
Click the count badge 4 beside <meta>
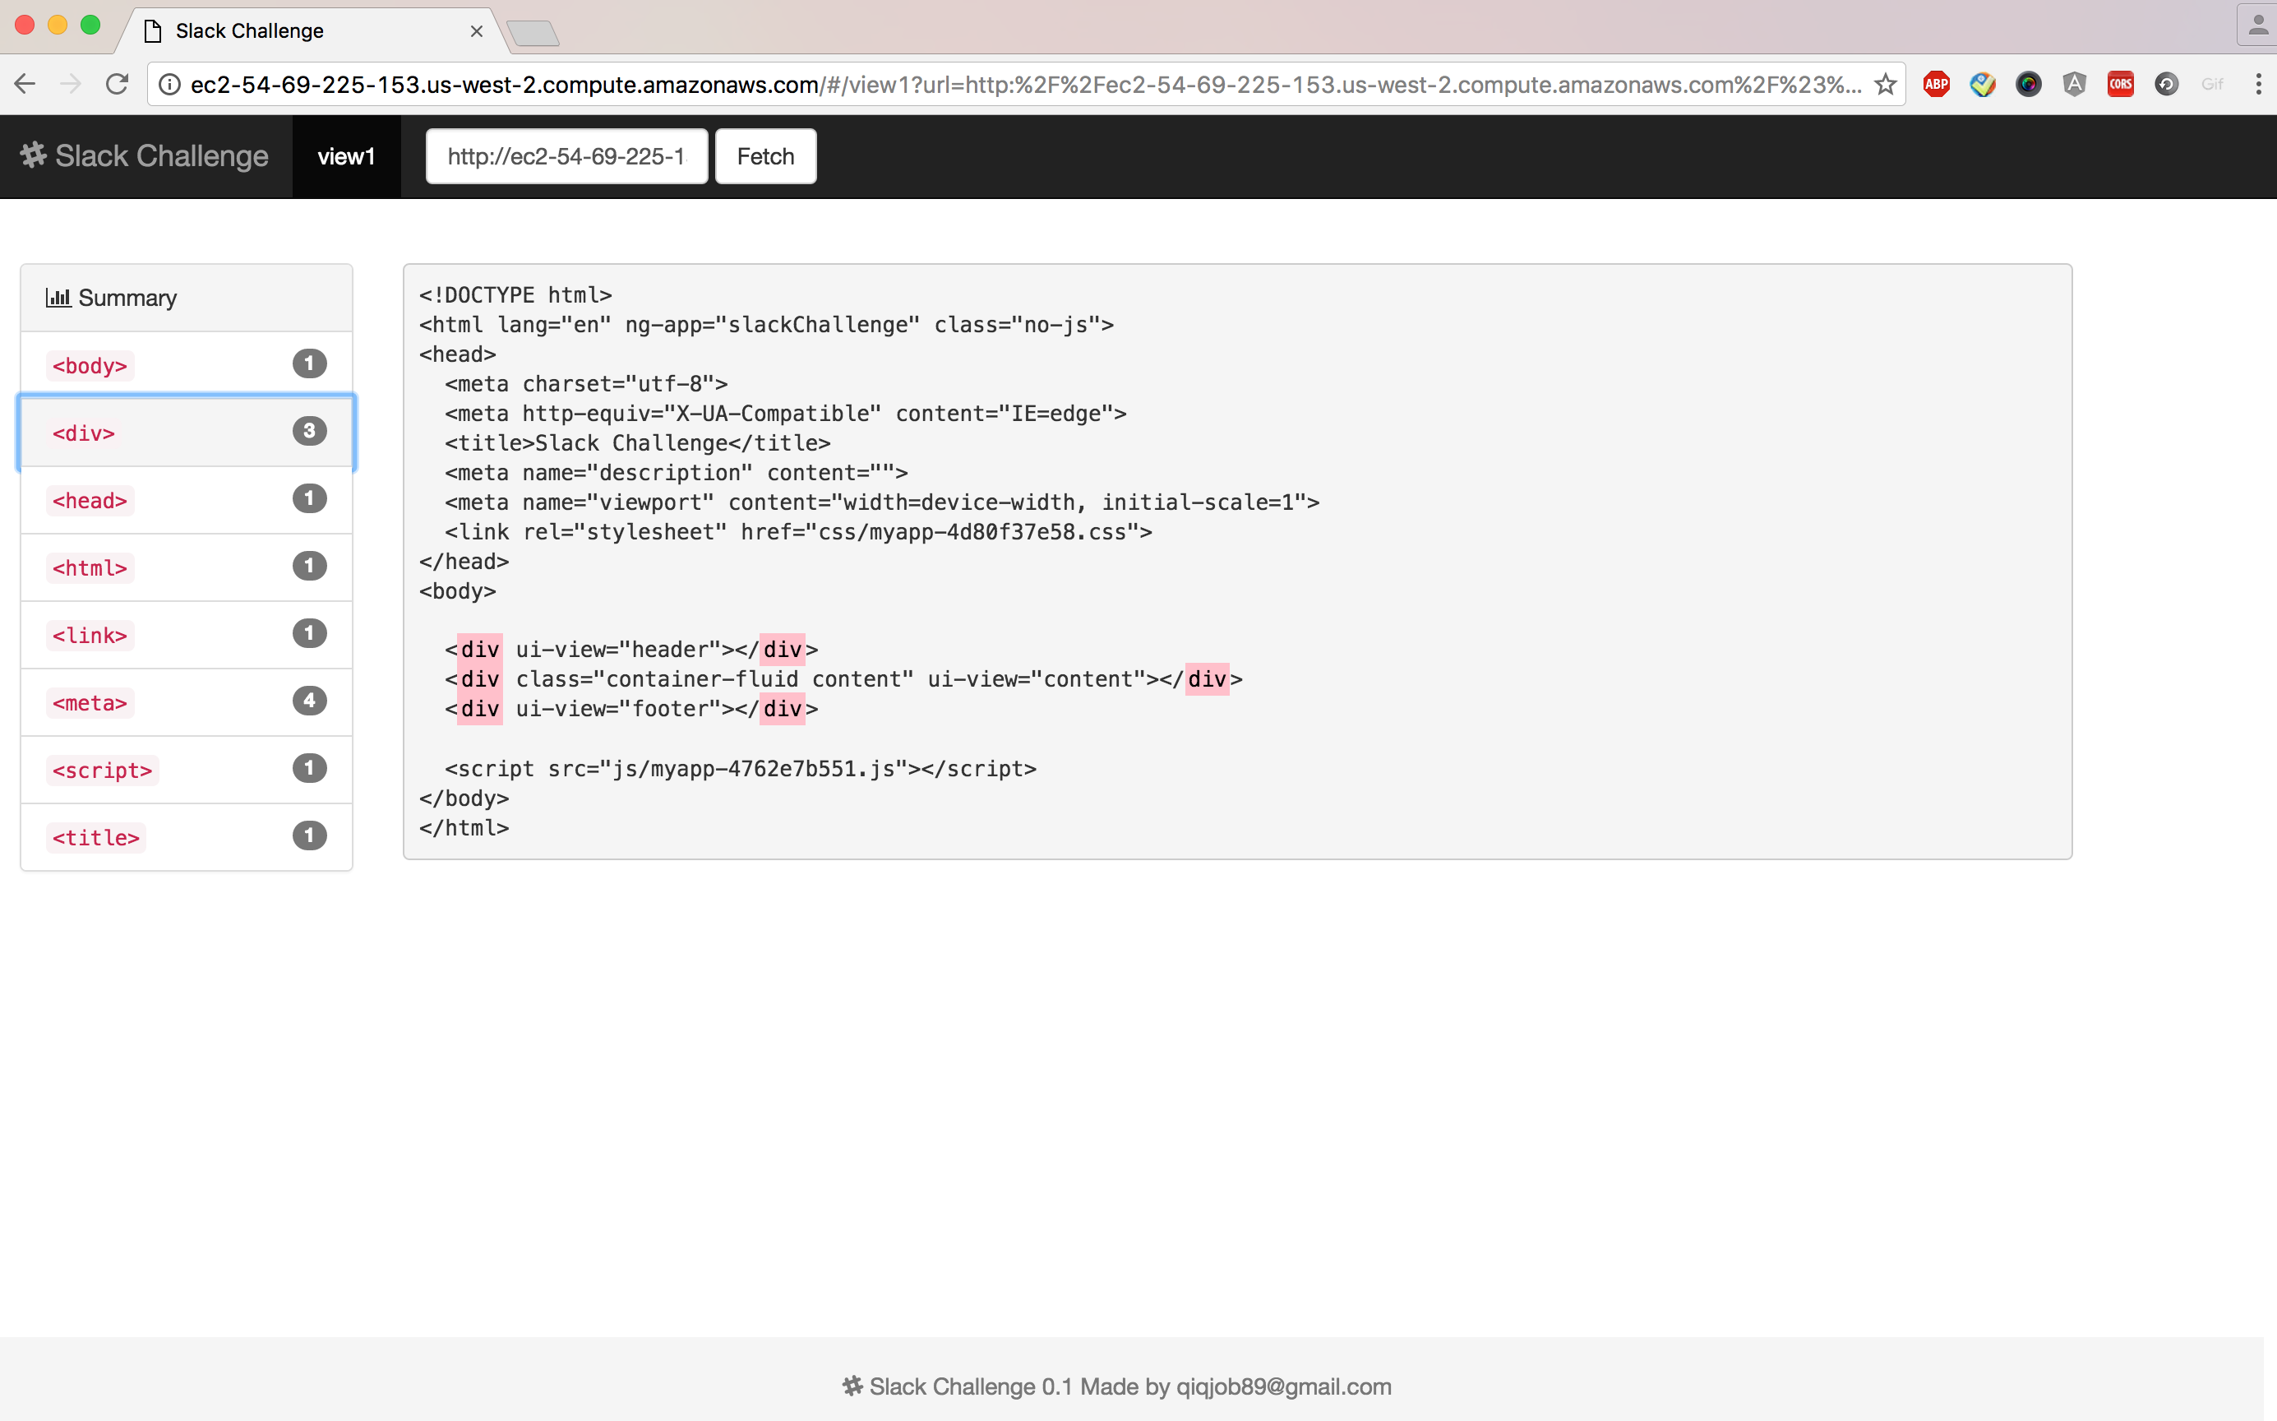tap(309, 700)
